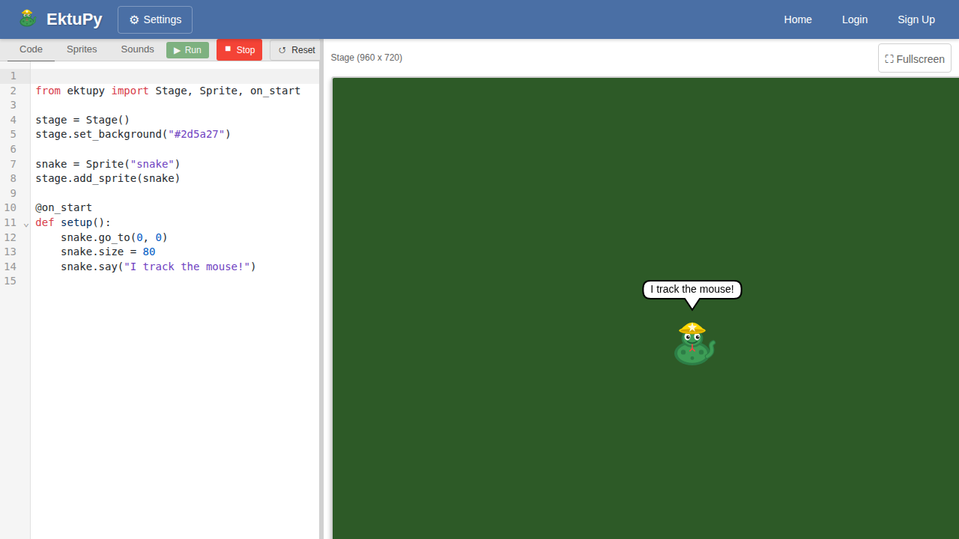The width and height of the screenshot is (959, 539).
Task: Run the program with the green Run button
Action: (x=187, y=50)
